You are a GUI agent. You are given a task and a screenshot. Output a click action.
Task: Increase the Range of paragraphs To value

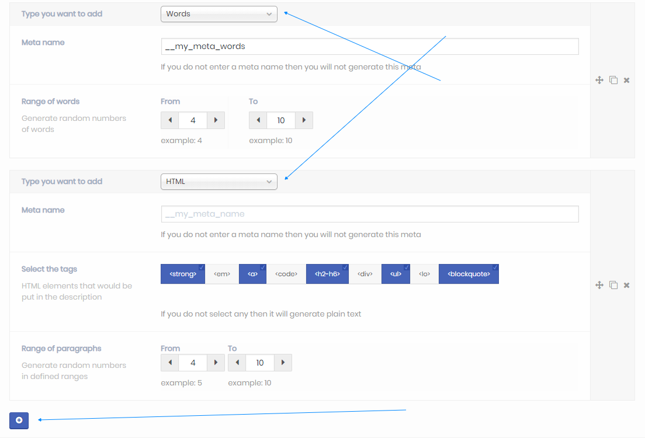[x=283, y=363]
